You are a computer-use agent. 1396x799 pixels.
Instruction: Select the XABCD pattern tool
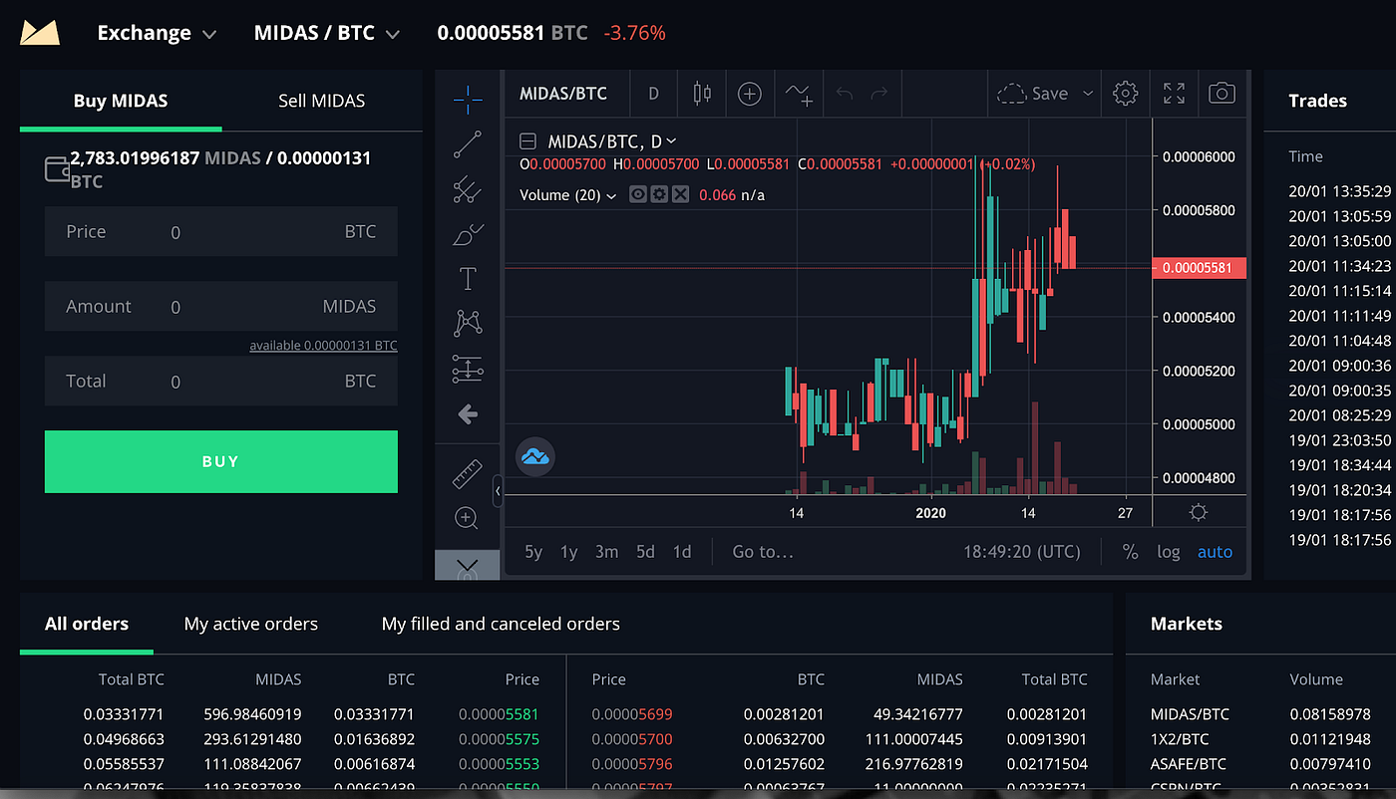(467, 322)
